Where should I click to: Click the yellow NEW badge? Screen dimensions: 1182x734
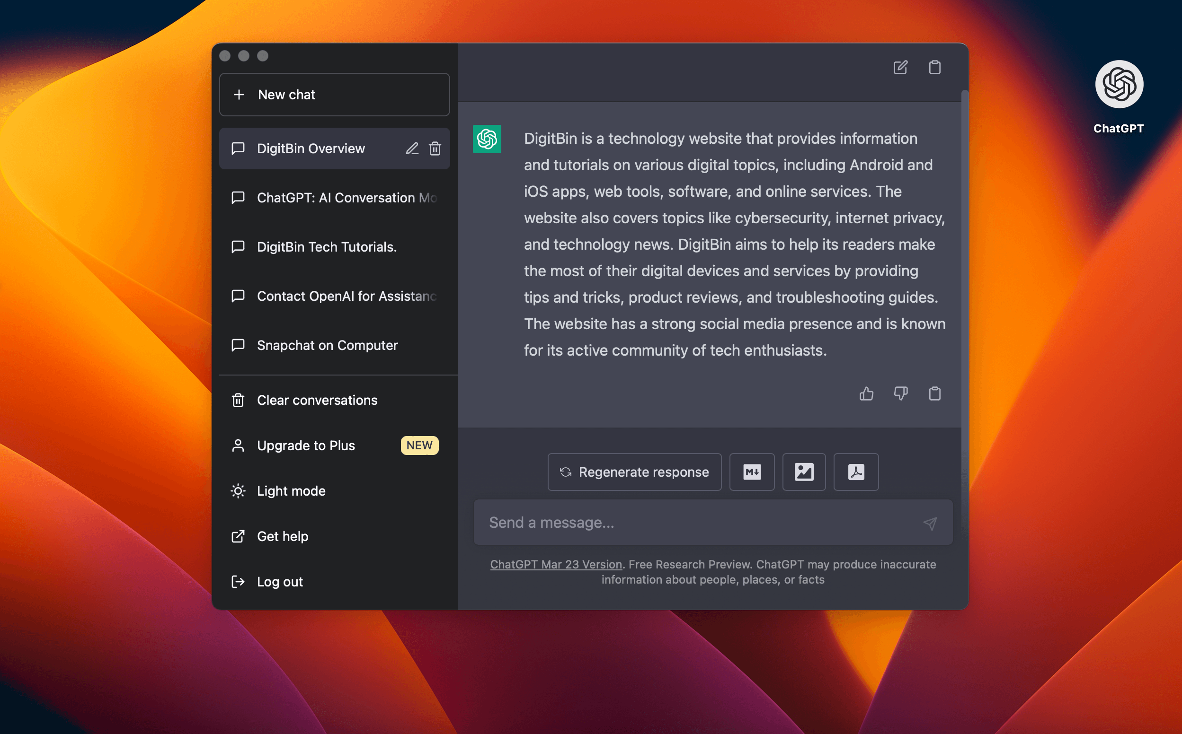[x=419, y=446]
